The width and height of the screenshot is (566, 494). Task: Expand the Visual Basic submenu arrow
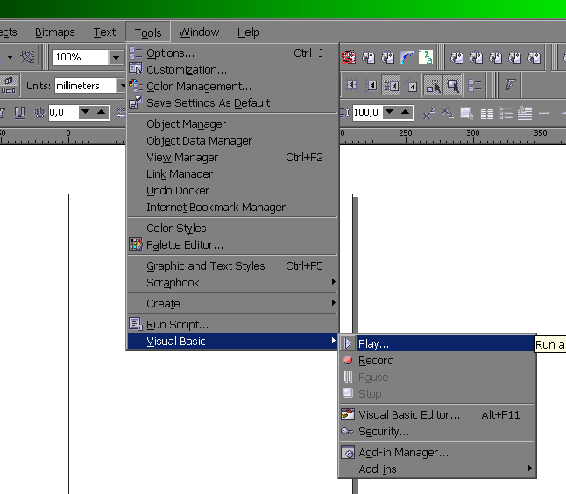tap(334, 340)
